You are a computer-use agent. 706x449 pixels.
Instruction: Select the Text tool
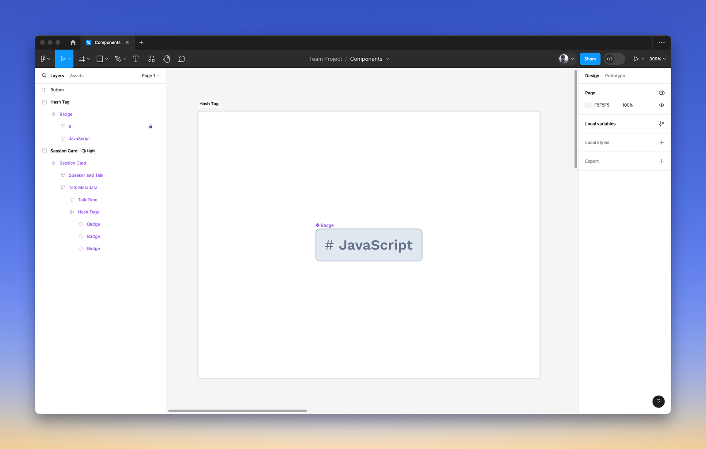point(136,59)
